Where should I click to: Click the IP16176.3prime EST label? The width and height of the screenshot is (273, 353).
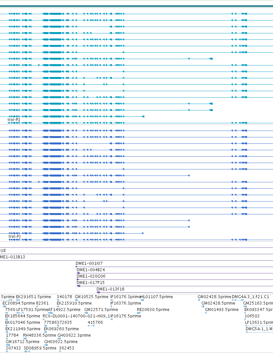125,297
